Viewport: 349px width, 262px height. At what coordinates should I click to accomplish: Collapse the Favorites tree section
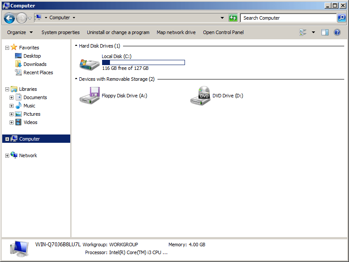point(7,48)
